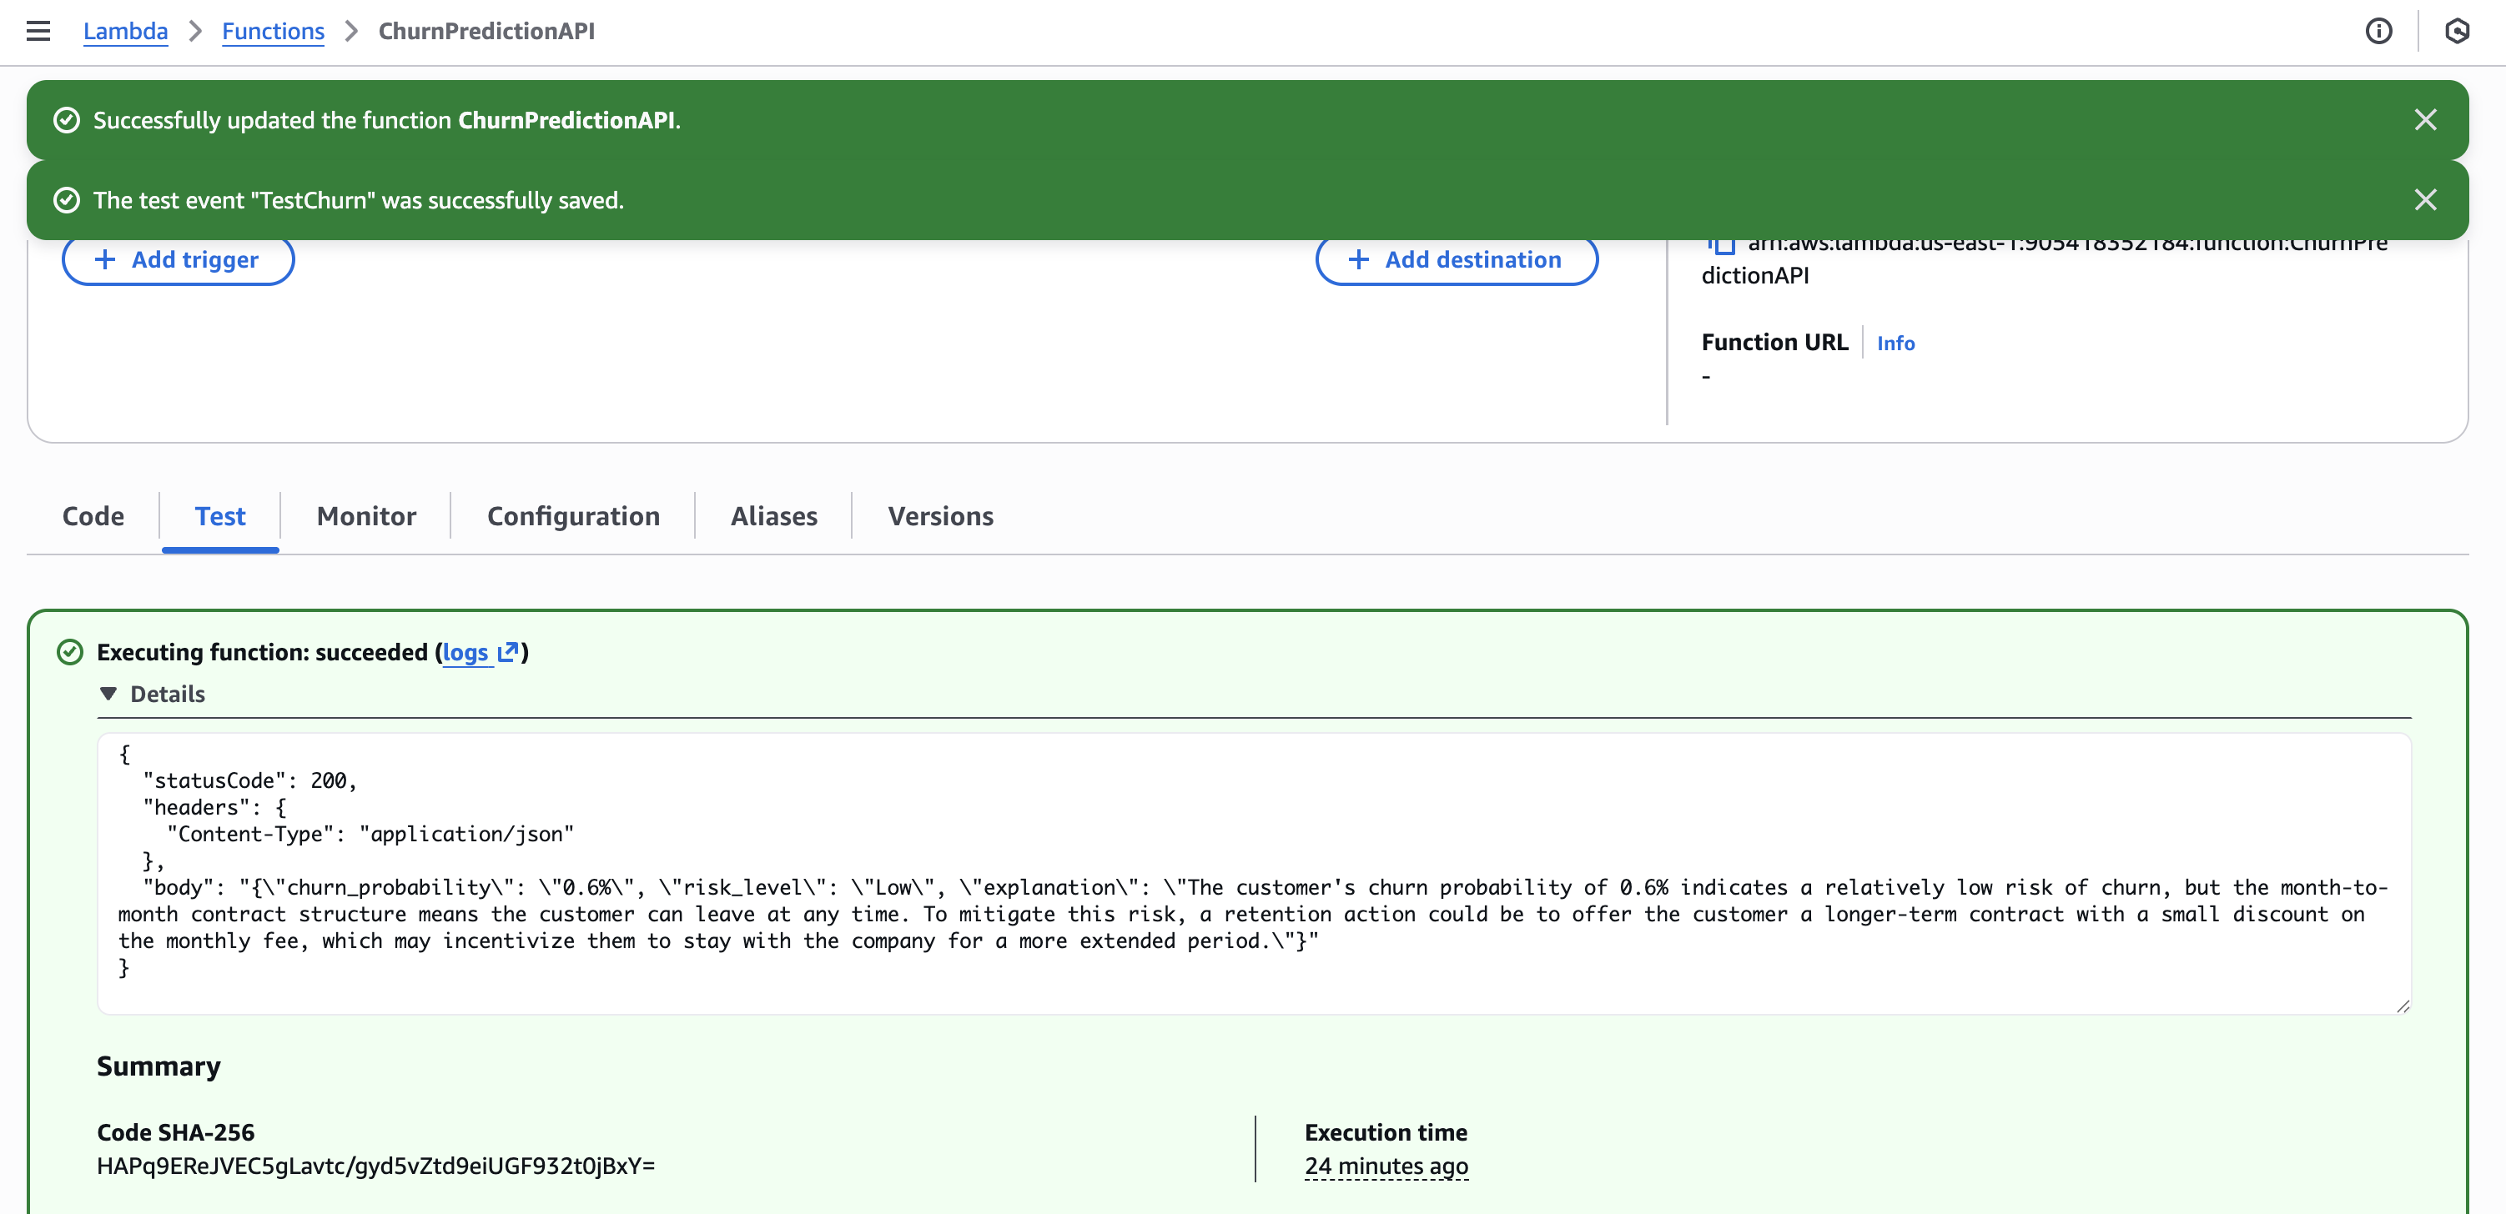This screenshot has height=1214, width=2506.
Task: Open the hamburger navigation menu icon
Action: coord(38,31)
